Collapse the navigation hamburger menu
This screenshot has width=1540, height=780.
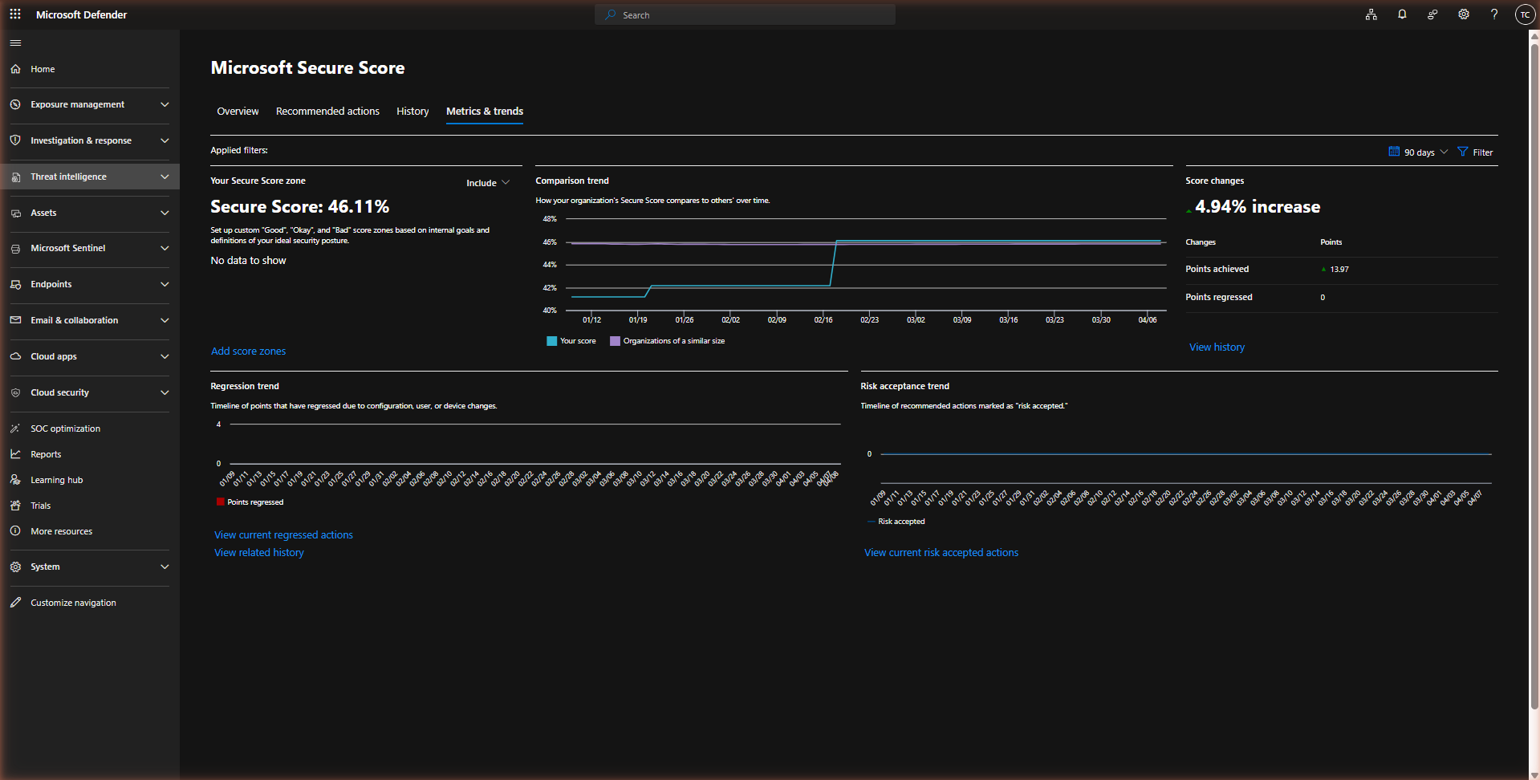[15, 43]
